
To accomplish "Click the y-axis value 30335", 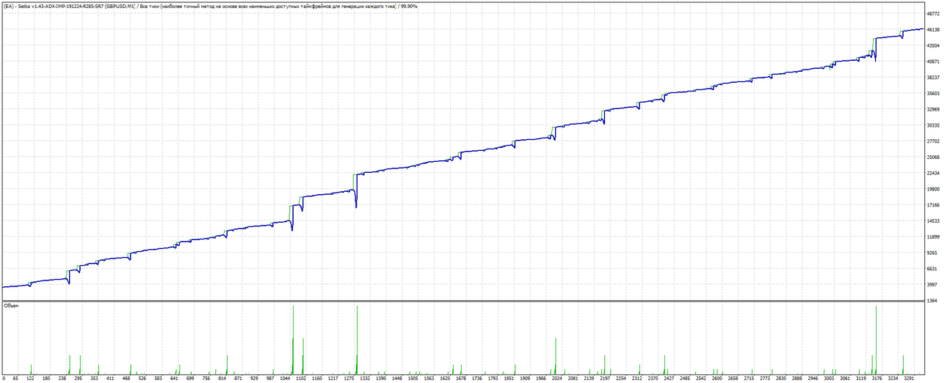I will (934, 125).
